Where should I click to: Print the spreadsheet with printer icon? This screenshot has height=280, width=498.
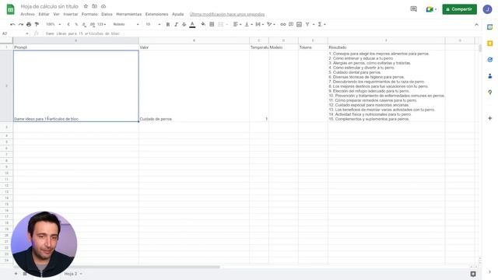coord(29,24)
